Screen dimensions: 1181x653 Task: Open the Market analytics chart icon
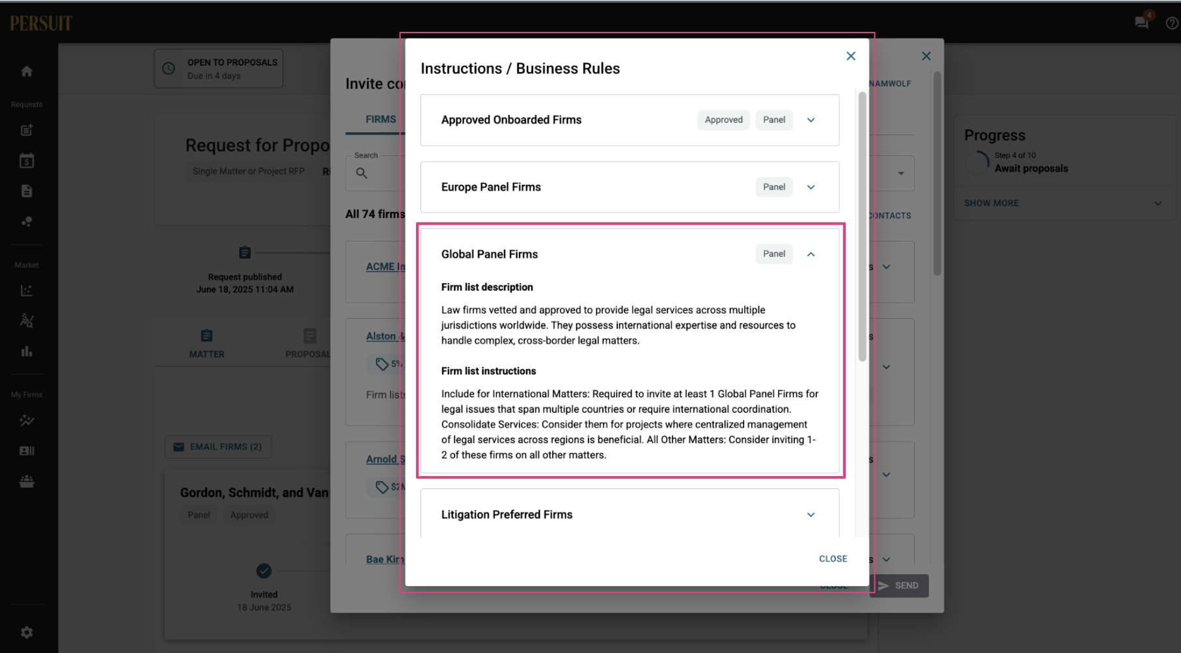tap(27, 291)
